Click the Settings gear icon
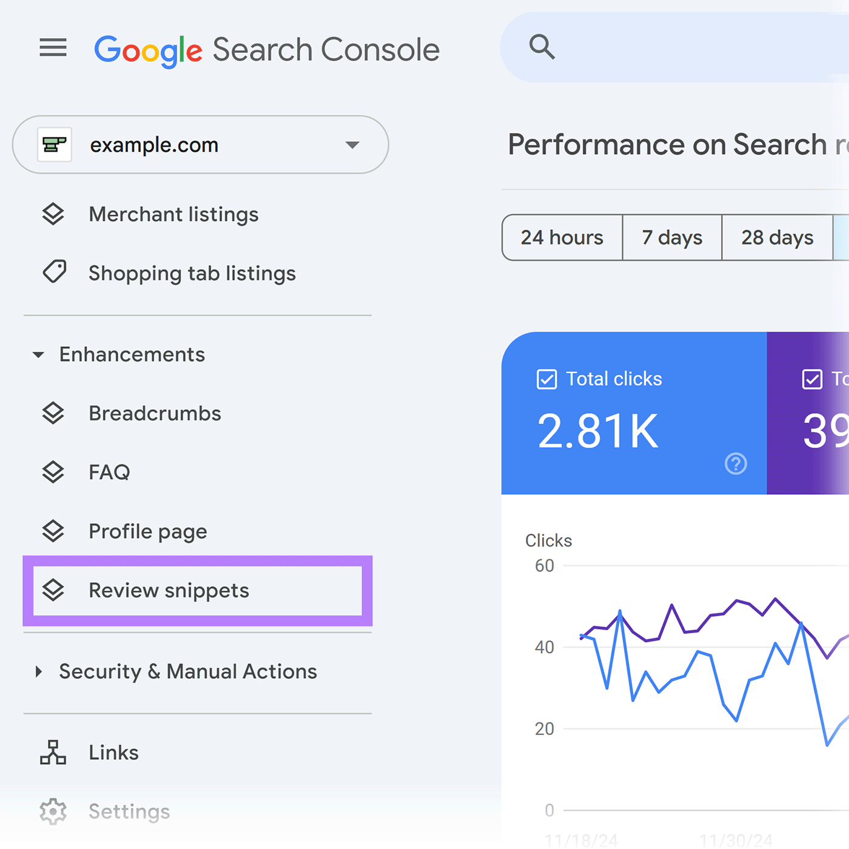This screenshot has width=849, height=849. (x=53, y=811)
